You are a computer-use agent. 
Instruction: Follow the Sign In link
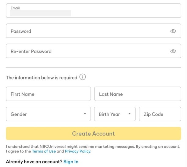[x=71, y=161]
